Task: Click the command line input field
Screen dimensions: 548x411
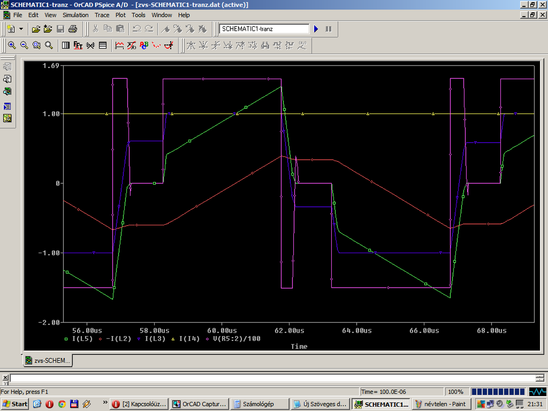Action: click(272, 378)
